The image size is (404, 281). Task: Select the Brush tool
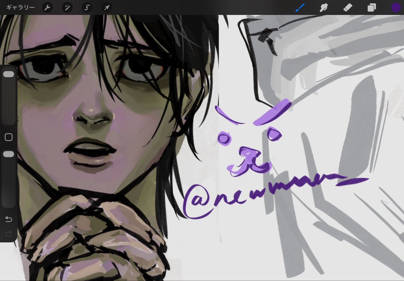(300, 7)
